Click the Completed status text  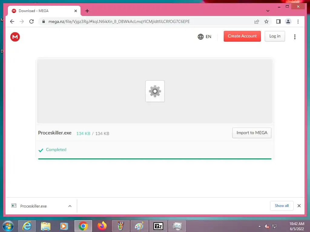coord(56,150)
